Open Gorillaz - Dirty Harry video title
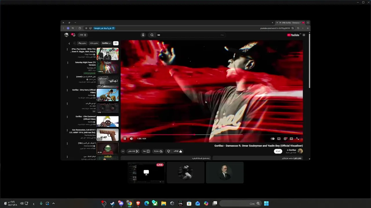Screen dimensions: 371x208 click(x=84, y=91)
